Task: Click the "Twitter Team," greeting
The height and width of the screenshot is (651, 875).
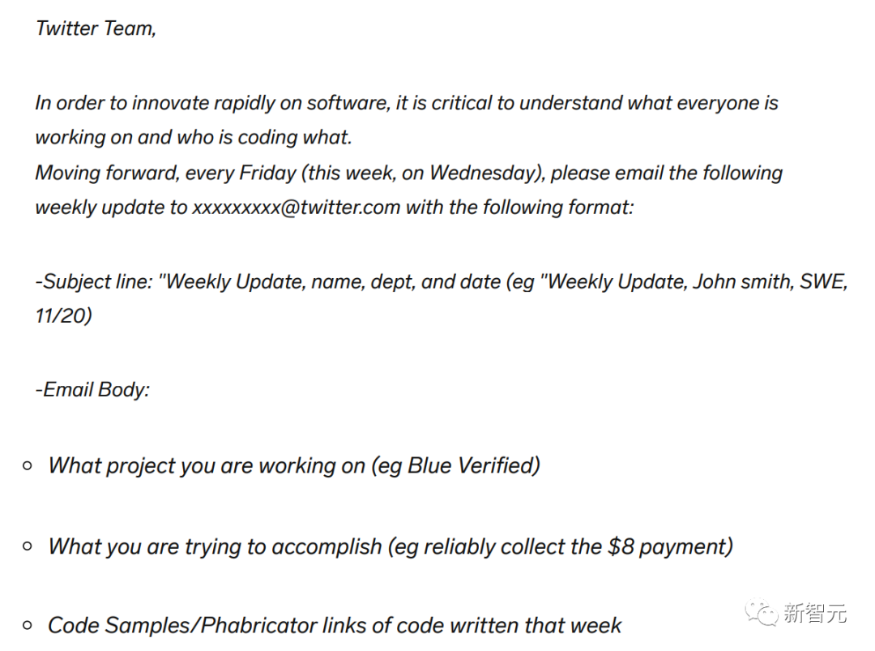Action: click(x=96, y=28)
